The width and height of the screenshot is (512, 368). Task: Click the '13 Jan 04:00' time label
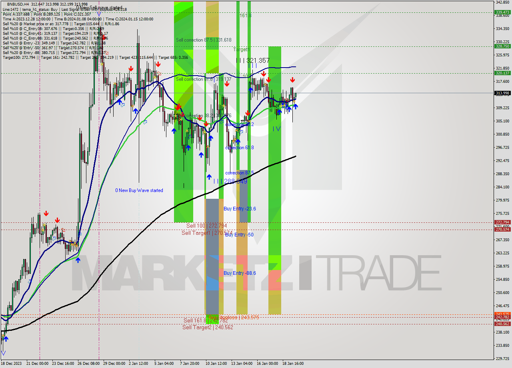[x=241, y=364]
